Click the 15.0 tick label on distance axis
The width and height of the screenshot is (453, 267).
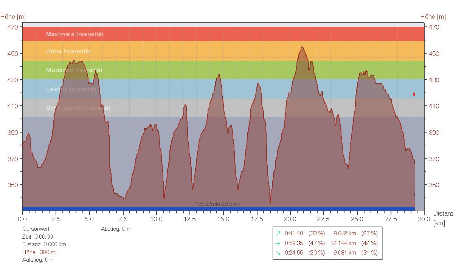point(223,219)
